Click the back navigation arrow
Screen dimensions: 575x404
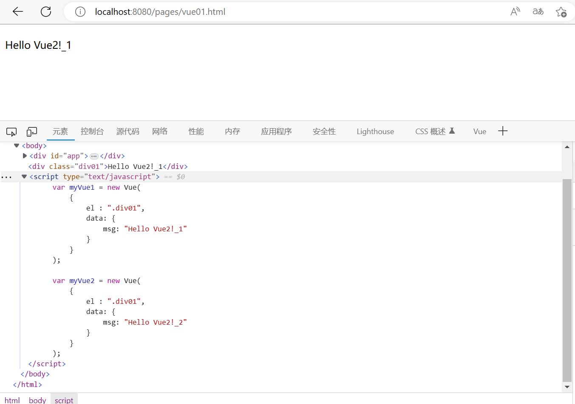(x=17, y=11)
